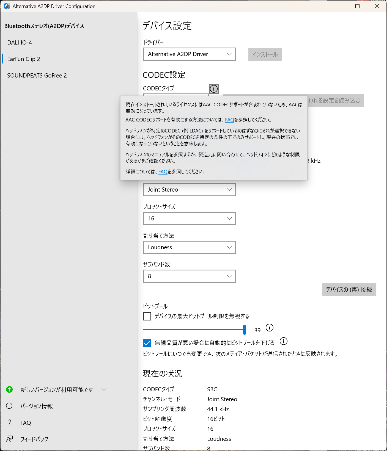Click the green update available icon

[9, 389]
